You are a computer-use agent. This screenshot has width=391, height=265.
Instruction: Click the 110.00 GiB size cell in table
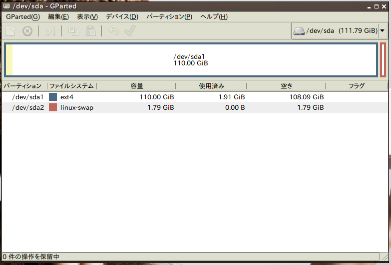tap(157, 97)
